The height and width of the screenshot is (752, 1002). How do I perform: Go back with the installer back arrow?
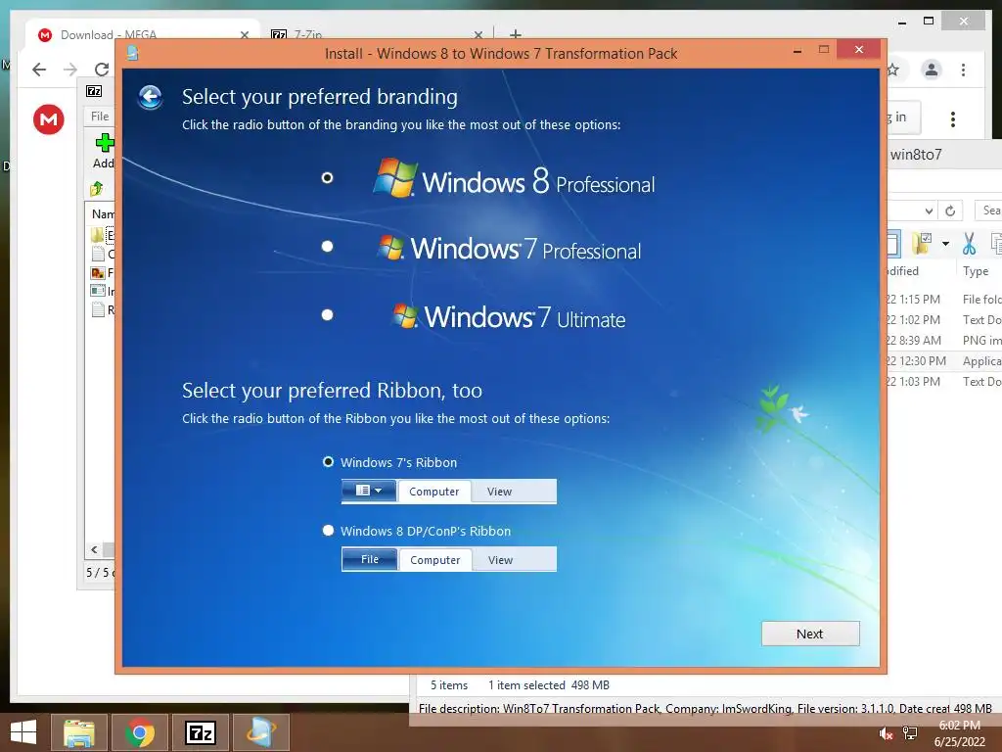tap(150, 97)
